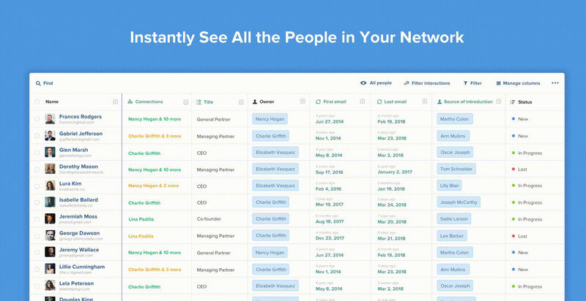Open the Name column dropdown menu
This screenshot has height=301, width=586.
tap(115, 102)
